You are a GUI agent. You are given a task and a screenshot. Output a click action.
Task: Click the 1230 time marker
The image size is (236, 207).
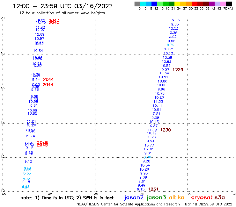pyautogui.click(x=166, y=130)
